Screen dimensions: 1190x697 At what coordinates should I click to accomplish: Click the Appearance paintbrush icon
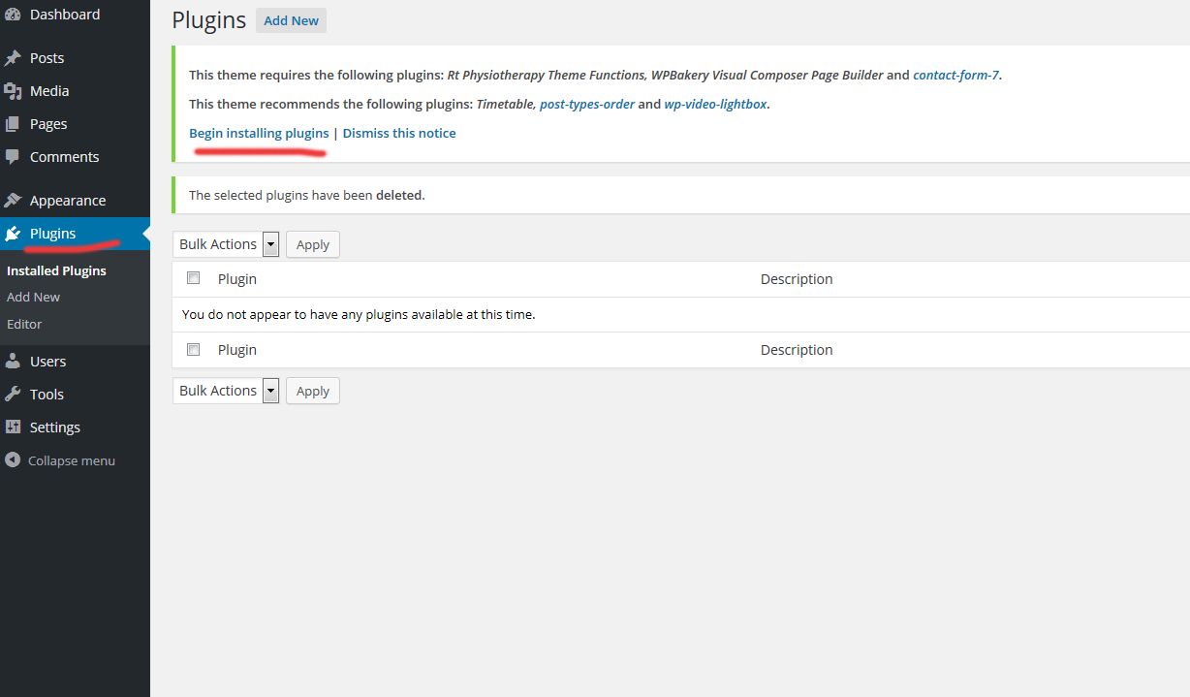click(x=13, y=201)
